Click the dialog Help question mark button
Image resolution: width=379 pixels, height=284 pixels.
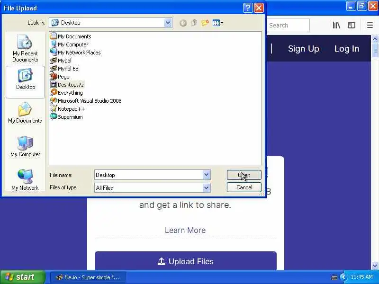click(x=248, y=8)
